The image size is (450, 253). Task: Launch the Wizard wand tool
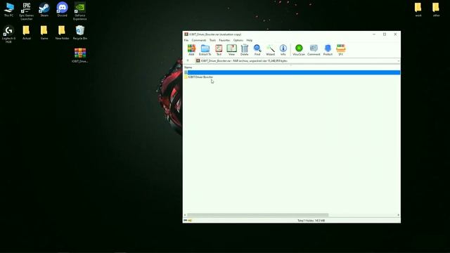click(x=270, y=50)
